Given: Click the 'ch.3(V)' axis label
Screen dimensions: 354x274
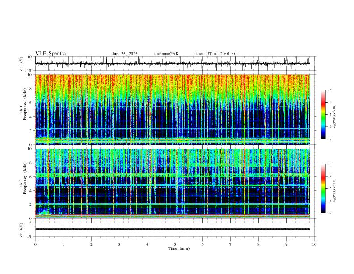Looking at the screenshot, I should point(21,230).
